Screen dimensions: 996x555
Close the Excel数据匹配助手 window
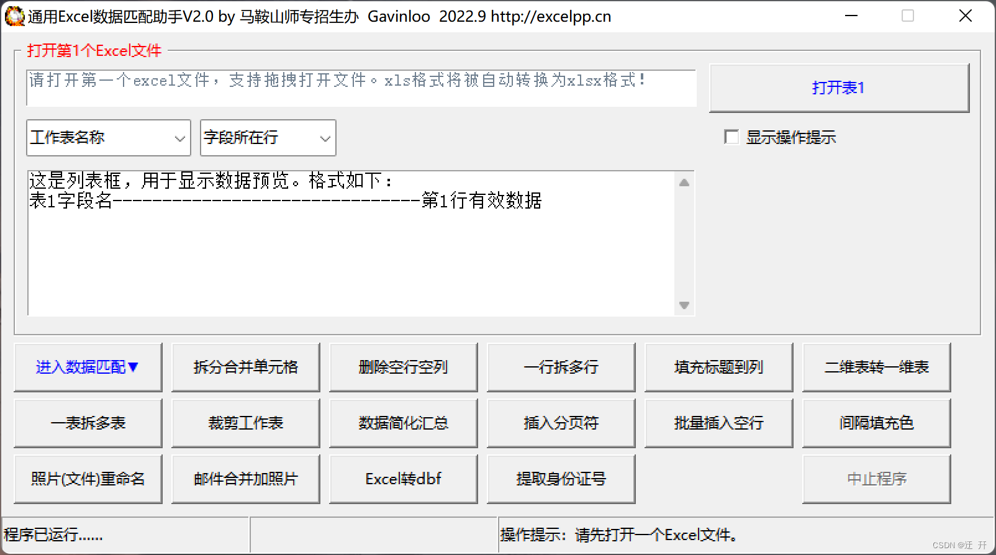coord(965,16)
